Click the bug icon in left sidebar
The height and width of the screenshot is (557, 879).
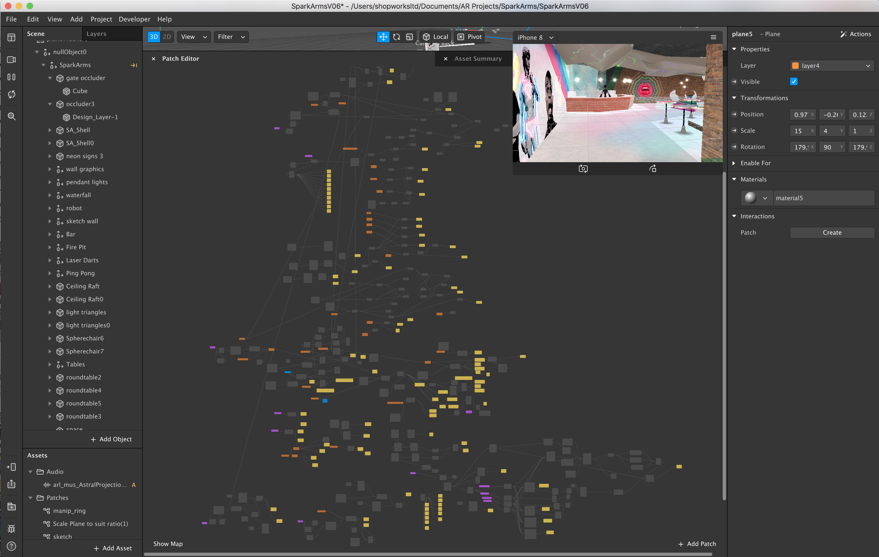[x=11, y=529]
